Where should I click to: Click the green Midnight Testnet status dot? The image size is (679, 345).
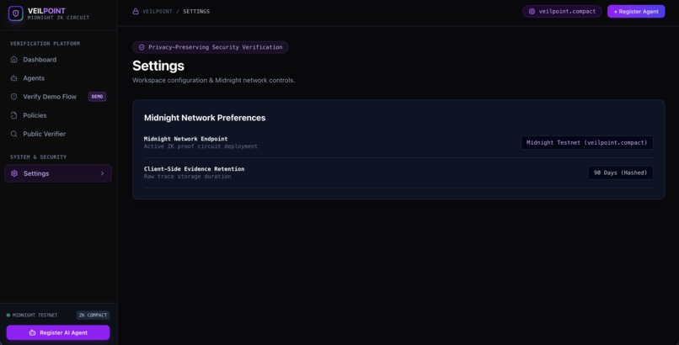pos(8,316)
